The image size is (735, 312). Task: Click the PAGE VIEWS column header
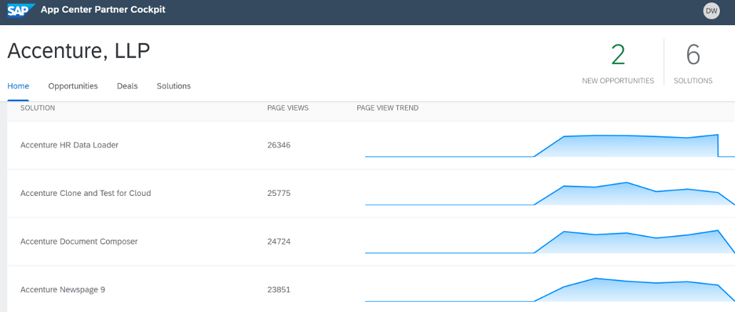(x=288, y=108)
